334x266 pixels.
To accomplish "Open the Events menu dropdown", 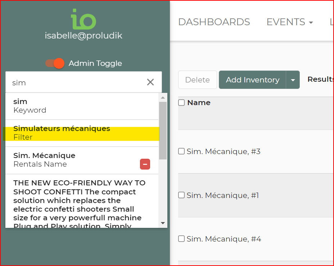I will tap(290, 22).
